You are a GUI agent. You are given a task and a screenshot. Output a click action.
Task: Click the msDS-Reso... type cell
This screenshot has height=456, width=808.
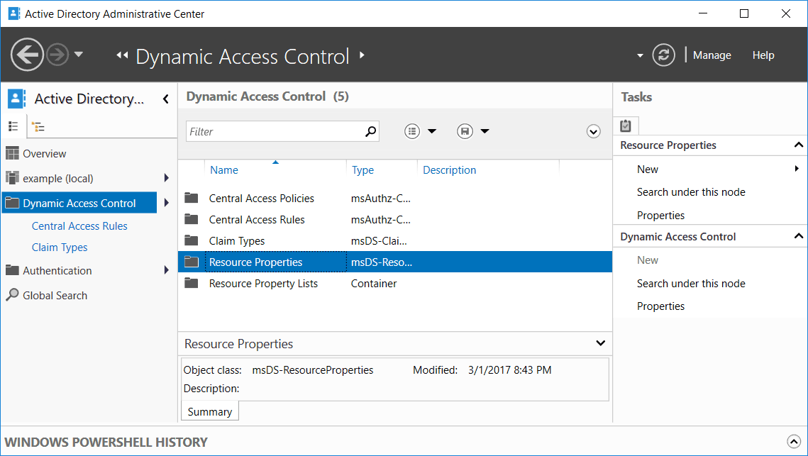click(x=382, y=262)
